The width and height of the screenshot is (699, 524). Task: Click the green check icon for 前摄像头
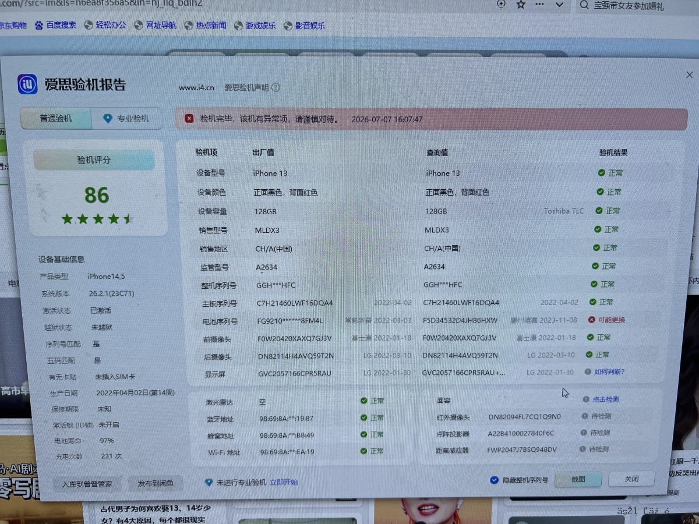click(590, 337)
